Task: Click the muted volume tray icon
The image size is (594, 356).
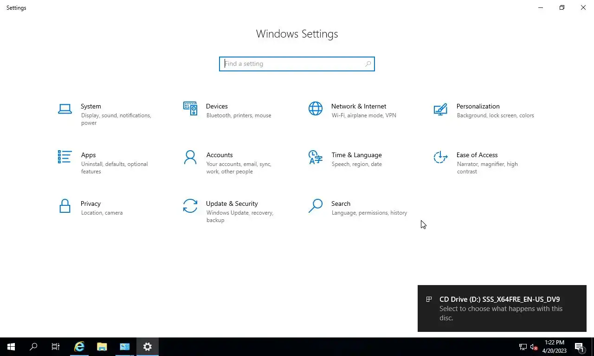Action: pyautogui.click(x=534, y=347)
